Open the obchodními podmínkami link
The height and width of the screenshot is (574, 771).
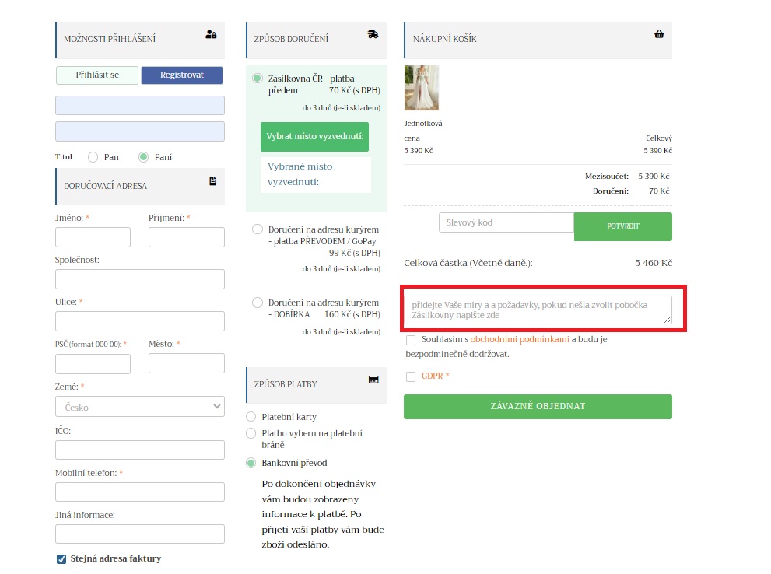520,340
